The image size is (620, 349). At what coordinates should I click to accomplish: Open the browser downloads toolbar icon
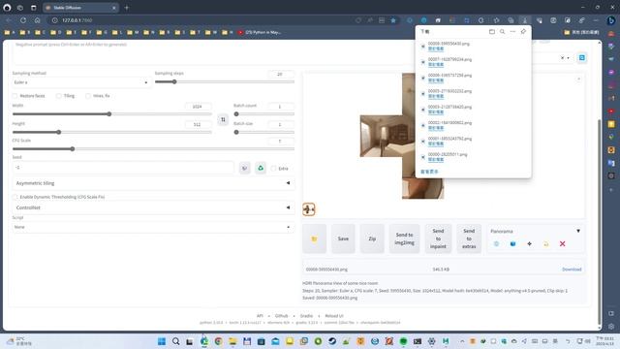pos(525,20)
